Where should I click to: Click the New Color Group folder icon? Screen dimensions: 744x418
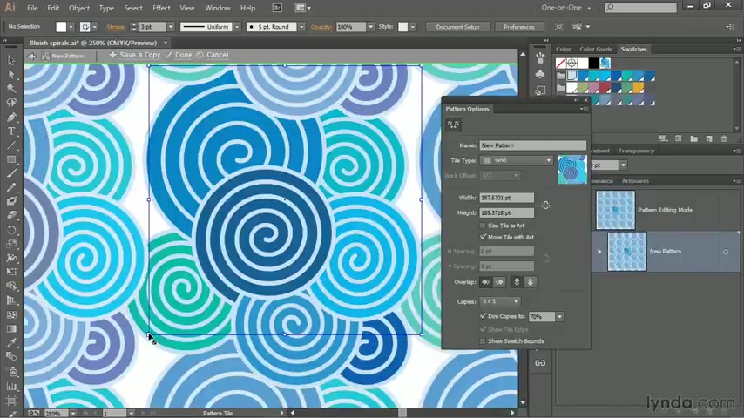click(x=693, y=138)
